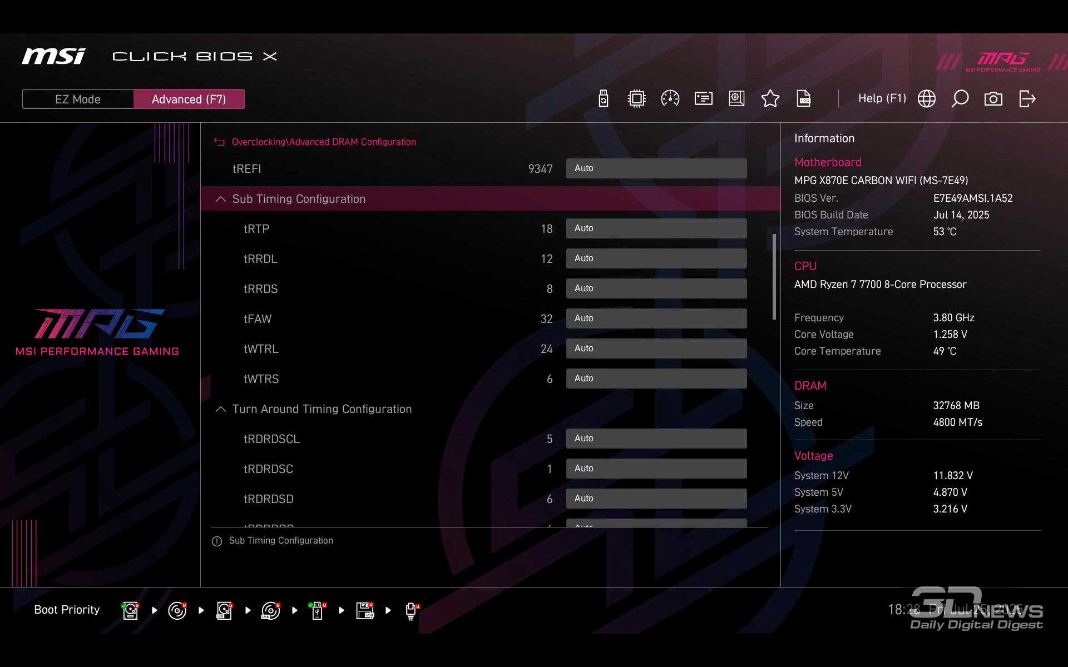Click the hardware settings gear-panel icon

pos(736,99)
